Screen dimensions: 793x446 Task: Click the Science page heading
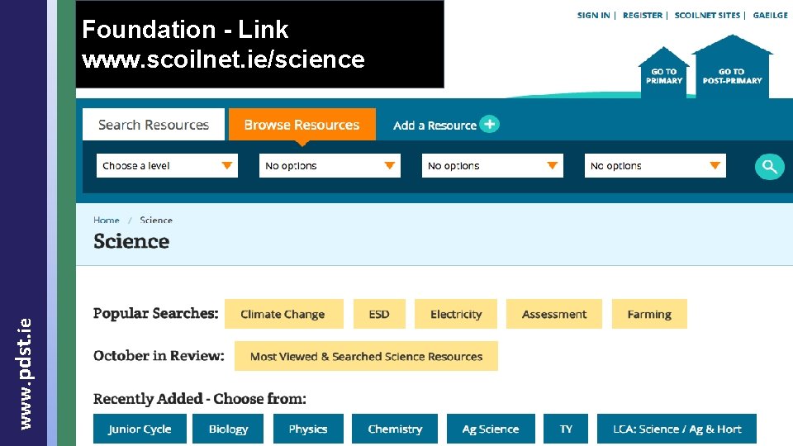[x=131, y=241]
